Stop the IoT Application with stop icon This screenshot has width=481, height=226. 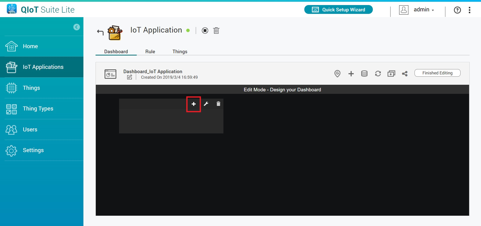point(205,31)
